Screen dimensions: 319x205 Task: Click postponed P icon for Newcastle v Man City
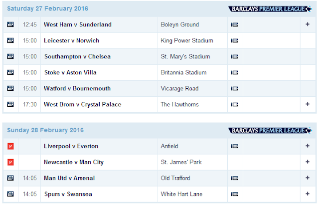[x=10, y=162]
